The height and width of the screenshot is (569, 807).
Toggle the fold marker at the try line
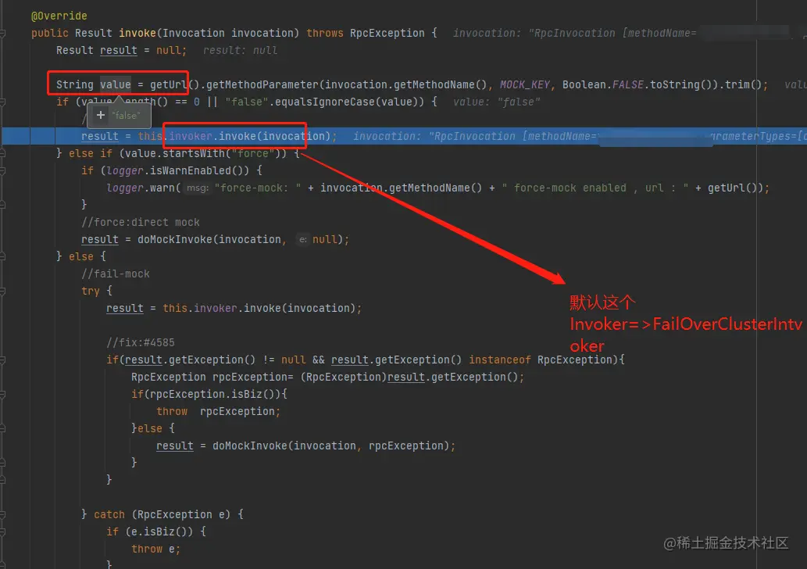pyautogui.click(x=2, y=291)
